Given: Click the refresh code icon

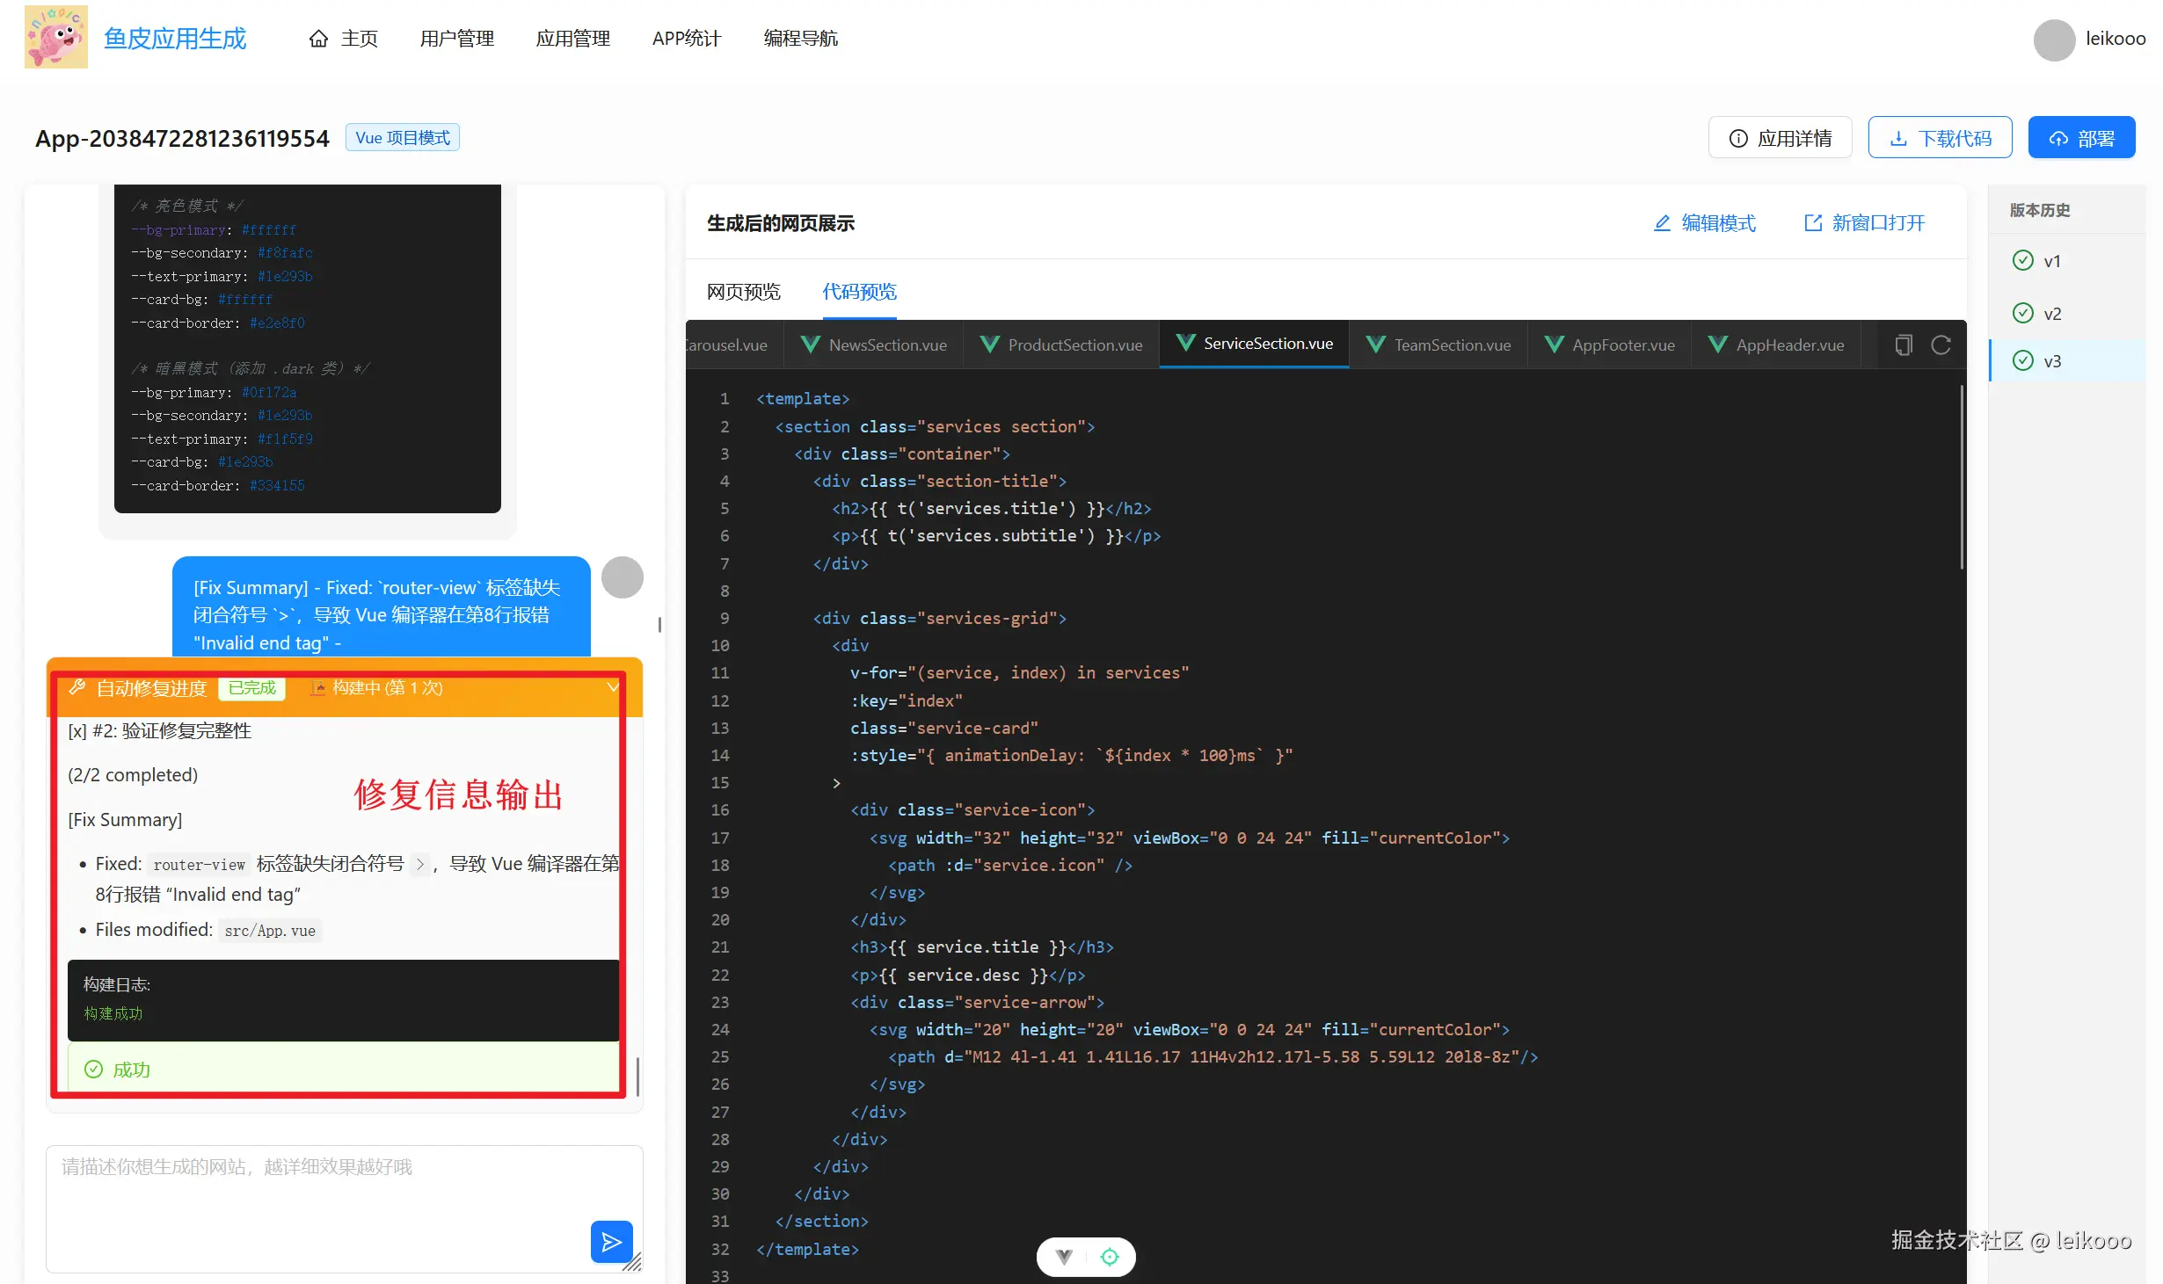Looking at the screenshot, I should [1941, 345].
